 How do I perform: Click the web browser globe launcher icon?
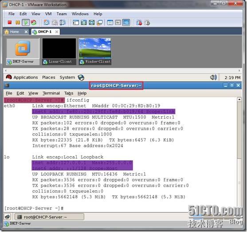[x=81, y=77]
